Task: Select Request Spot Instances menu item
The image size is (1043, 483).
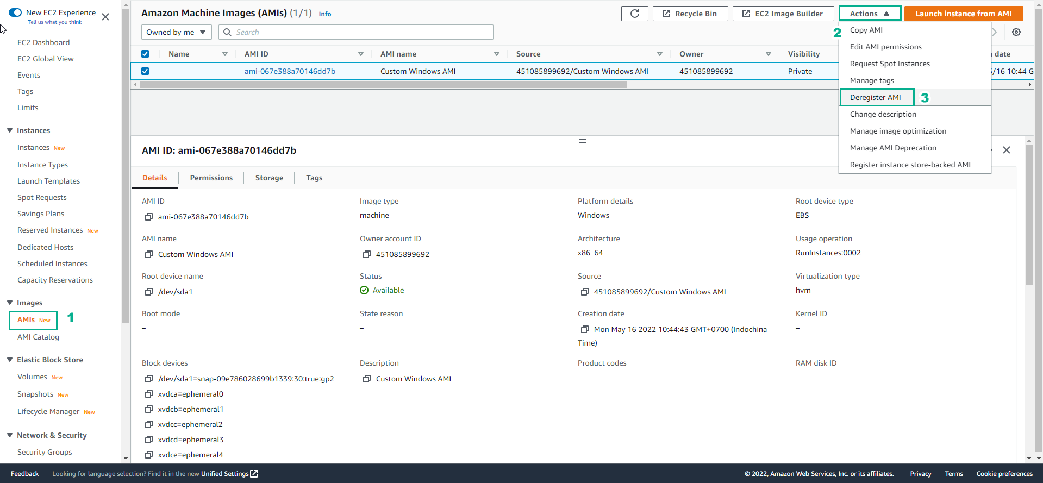Action: pyautogui.click(x=915, y=64)
